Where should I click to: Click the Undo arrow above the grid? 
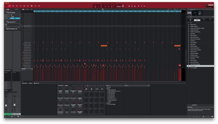tap(175, 10)
